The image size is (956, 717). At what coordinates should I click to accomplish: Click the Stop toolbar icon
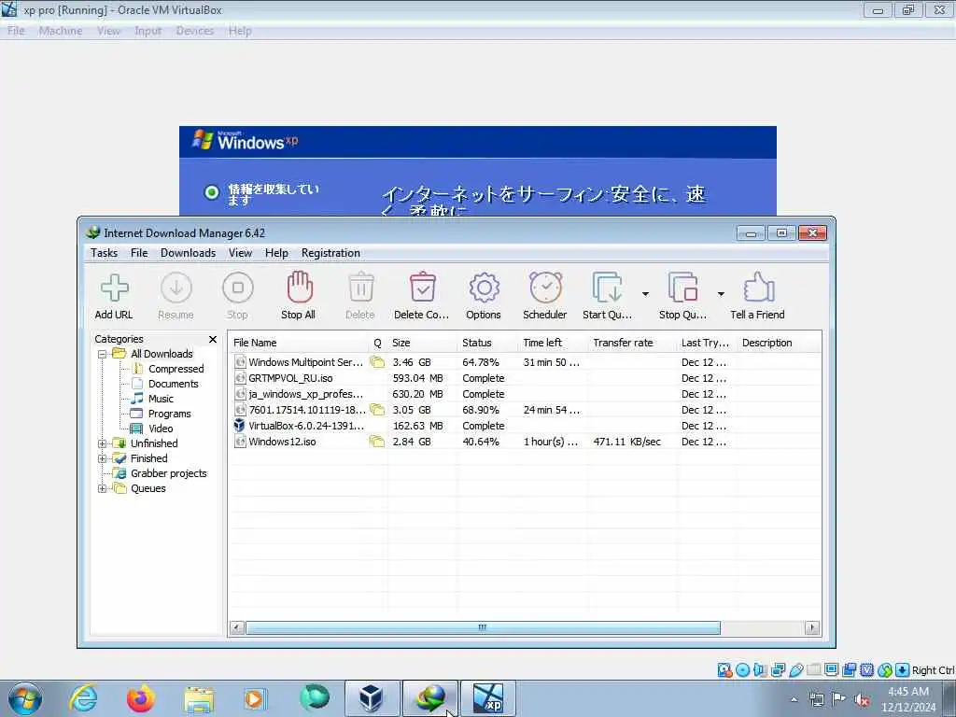[x=238, y=288]
